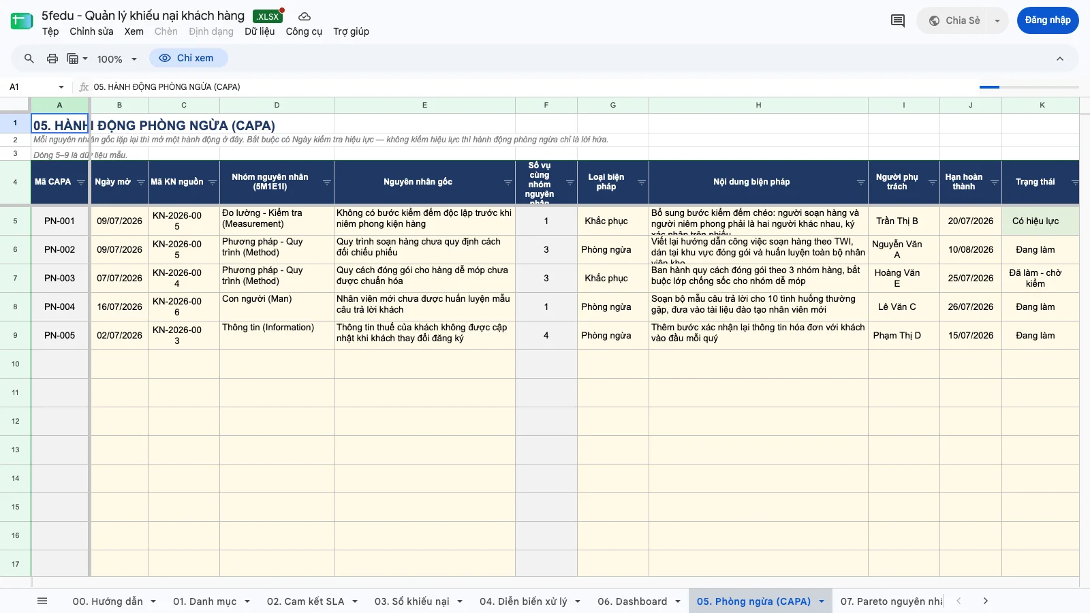Viewport: 1090px width, 613px height.
Task: Open the Tệp menu
Action: 50,31
